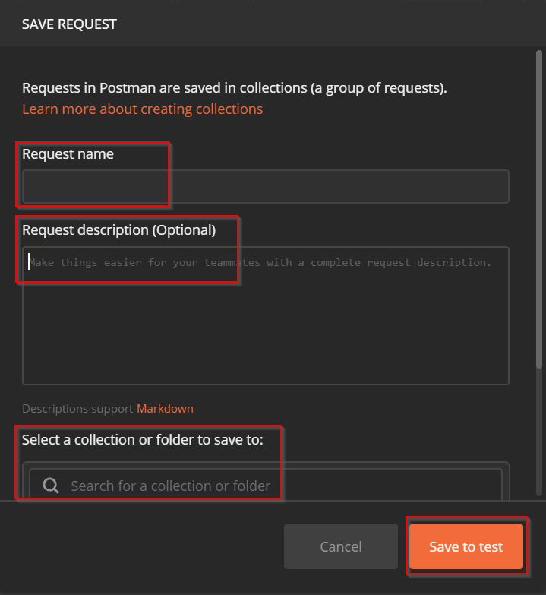Click the SAVE REQUEST dialog title
546x595 pixels.
tap(69, 24)
